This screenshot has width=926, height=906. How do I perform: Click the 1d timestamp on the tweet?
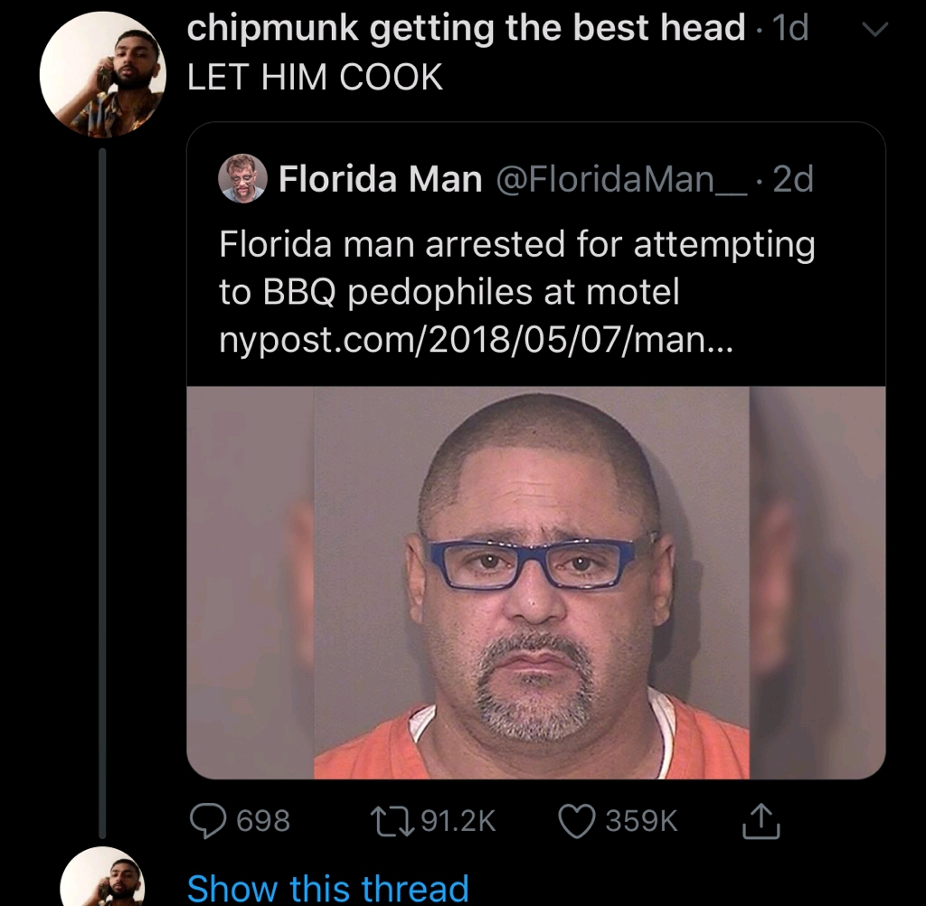pos(790,29)
